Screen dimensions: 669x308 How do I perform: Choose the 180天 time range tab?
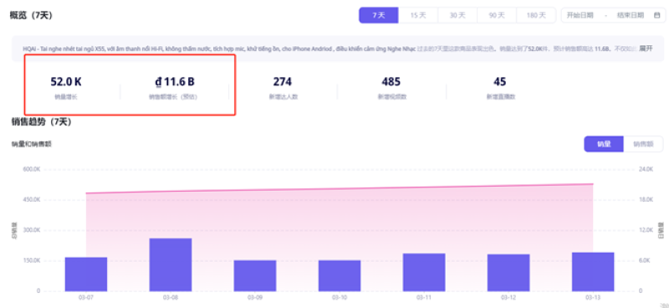pos(536,15)
